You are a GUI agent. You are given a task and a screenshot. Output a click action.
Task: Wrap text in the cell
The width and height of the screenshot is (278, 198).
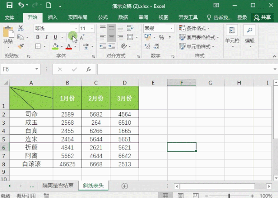[x=130, y=28]
